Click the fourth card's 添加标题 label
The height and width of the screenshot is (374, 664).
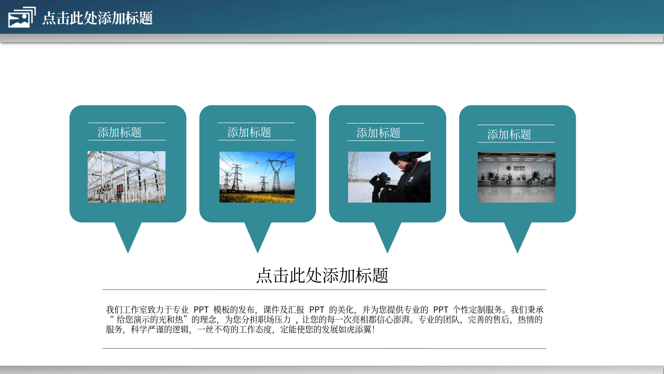coord(509,135)
